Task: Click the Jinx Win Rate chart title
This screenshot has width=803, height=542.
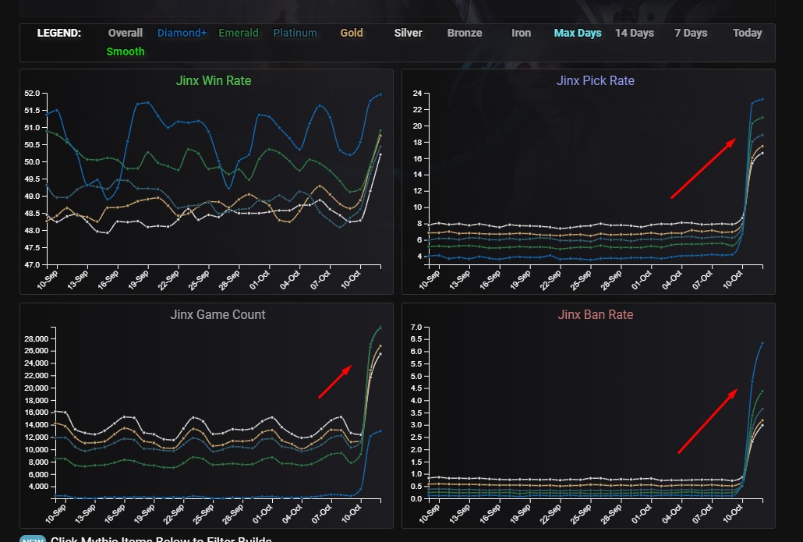Action: pyautogui.click(x=213, y=80)
